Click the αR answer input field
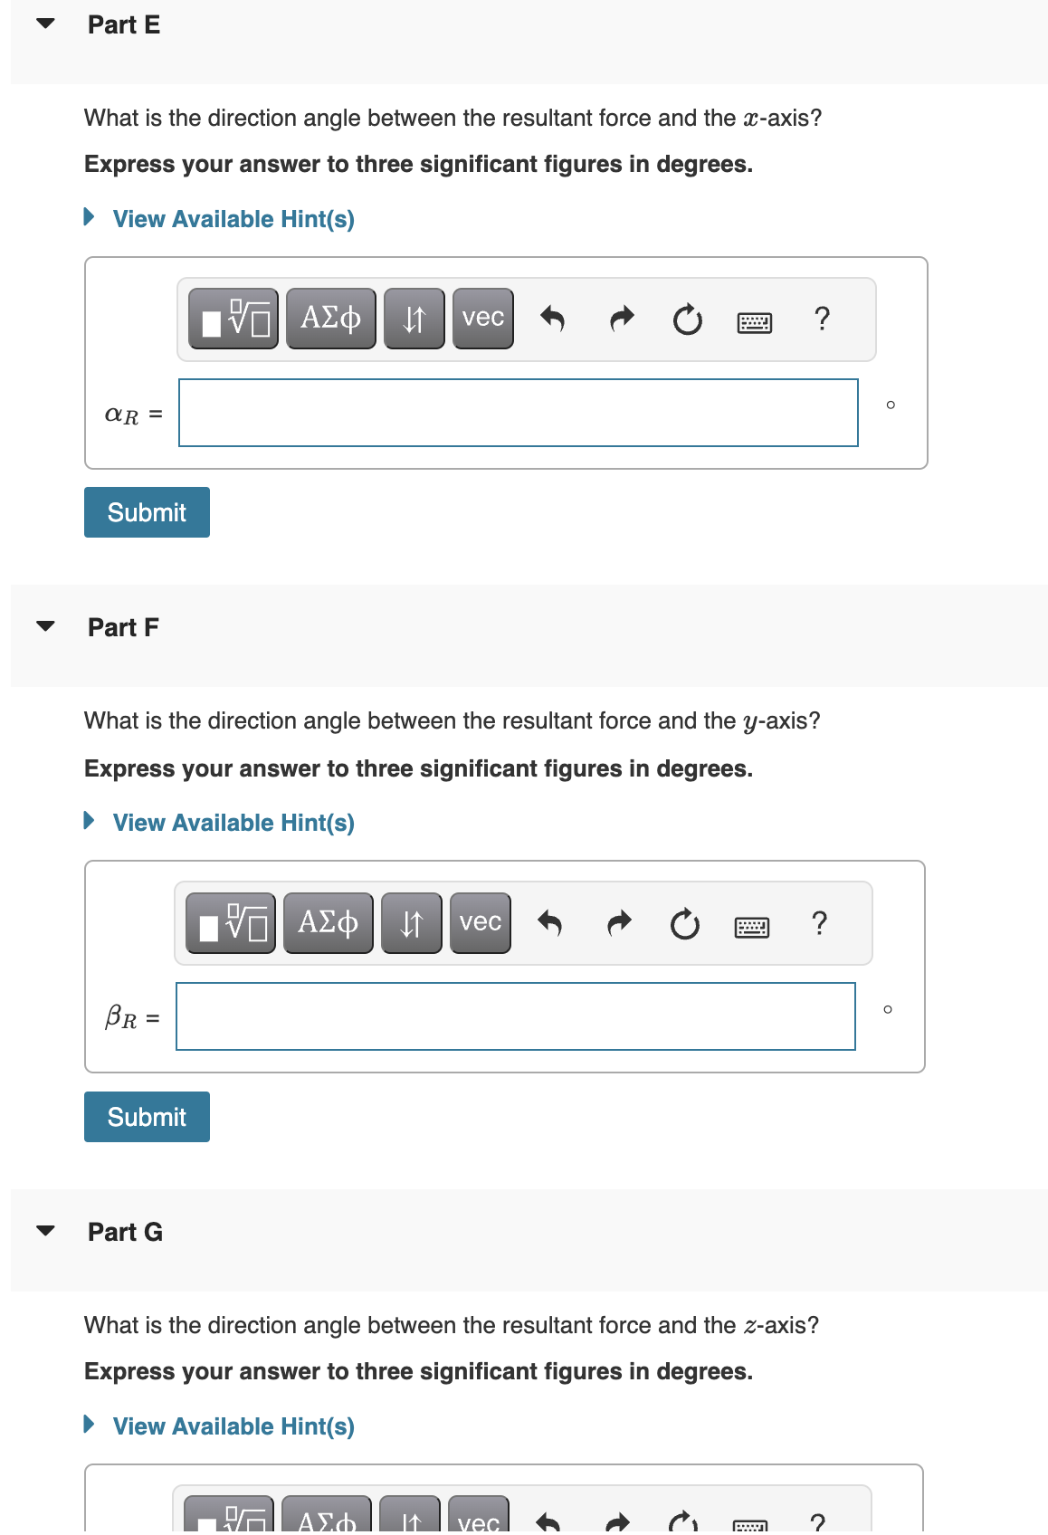 click(519, 413)
